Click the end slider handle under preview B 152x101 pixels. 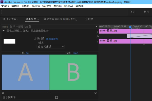pyautogui.click(x=96, y=93)
